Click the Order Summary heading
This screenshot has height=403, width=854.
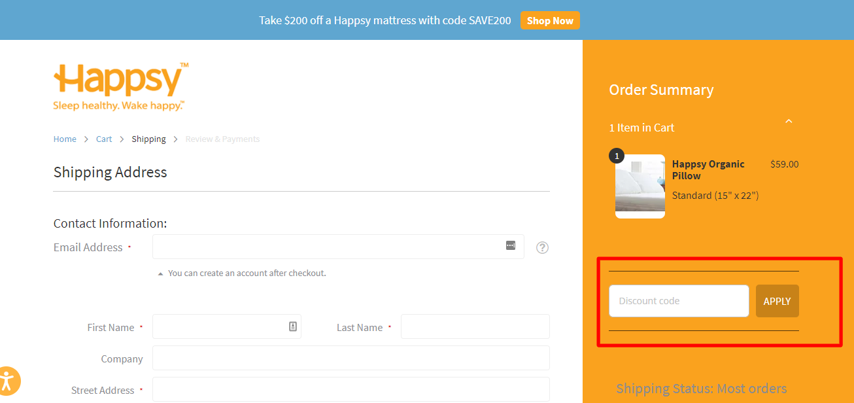point(661,90)
